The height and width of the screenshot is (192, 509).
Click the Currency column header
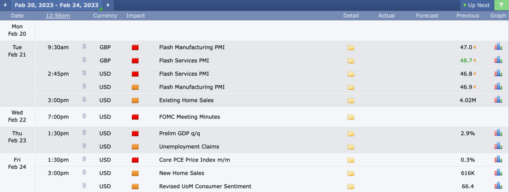(105, 16)
